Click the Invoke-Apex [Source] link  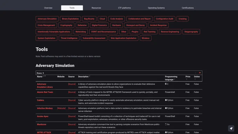[72, 116]
